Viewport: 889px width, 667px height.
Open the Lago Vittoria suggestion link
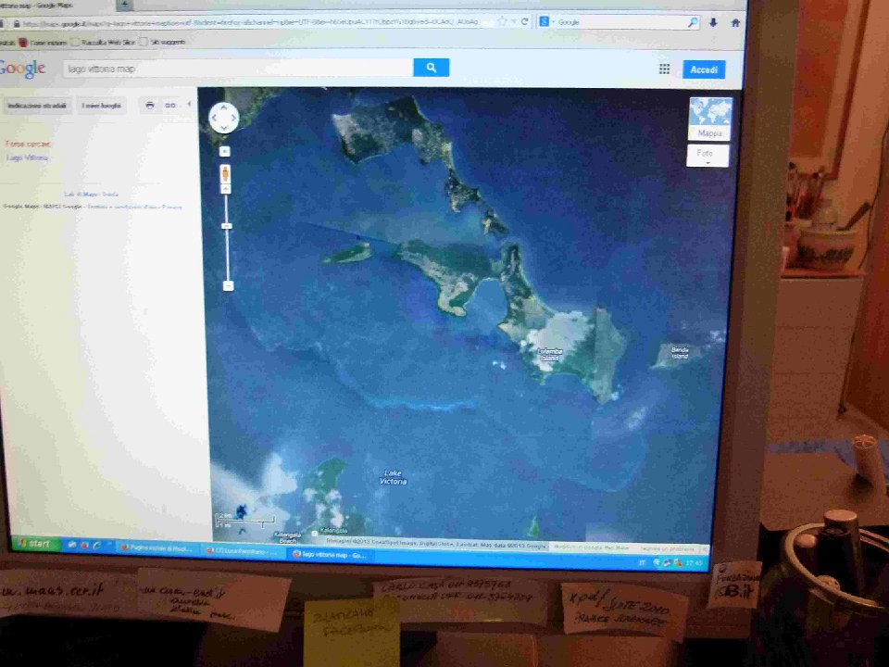27,157
